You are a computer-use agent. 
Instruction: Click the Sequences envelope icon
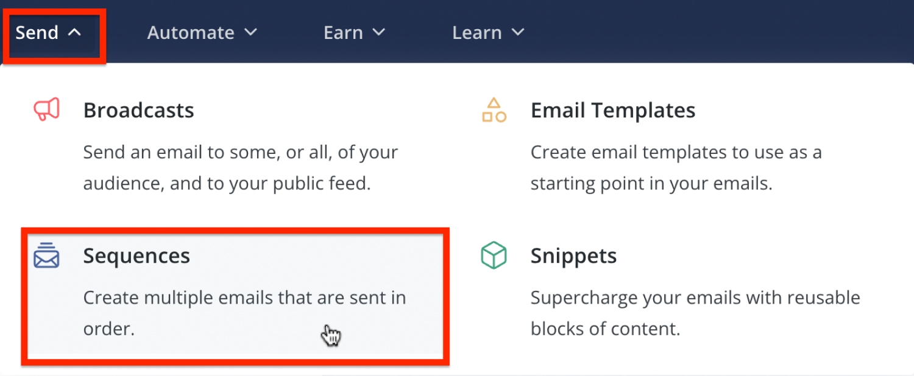pyautogui.click(x=46, y=256)
